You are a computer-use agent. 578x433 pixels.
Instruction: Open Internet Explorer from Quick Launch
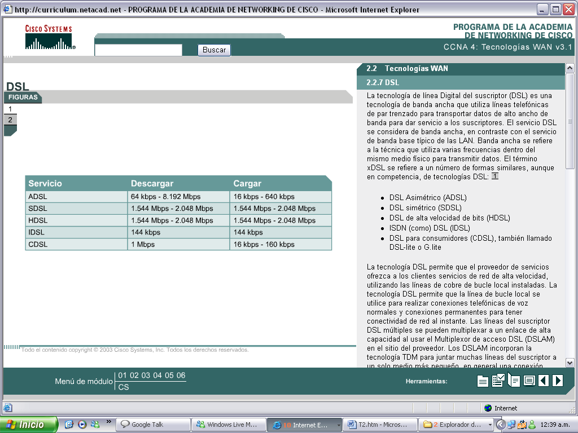69,424
